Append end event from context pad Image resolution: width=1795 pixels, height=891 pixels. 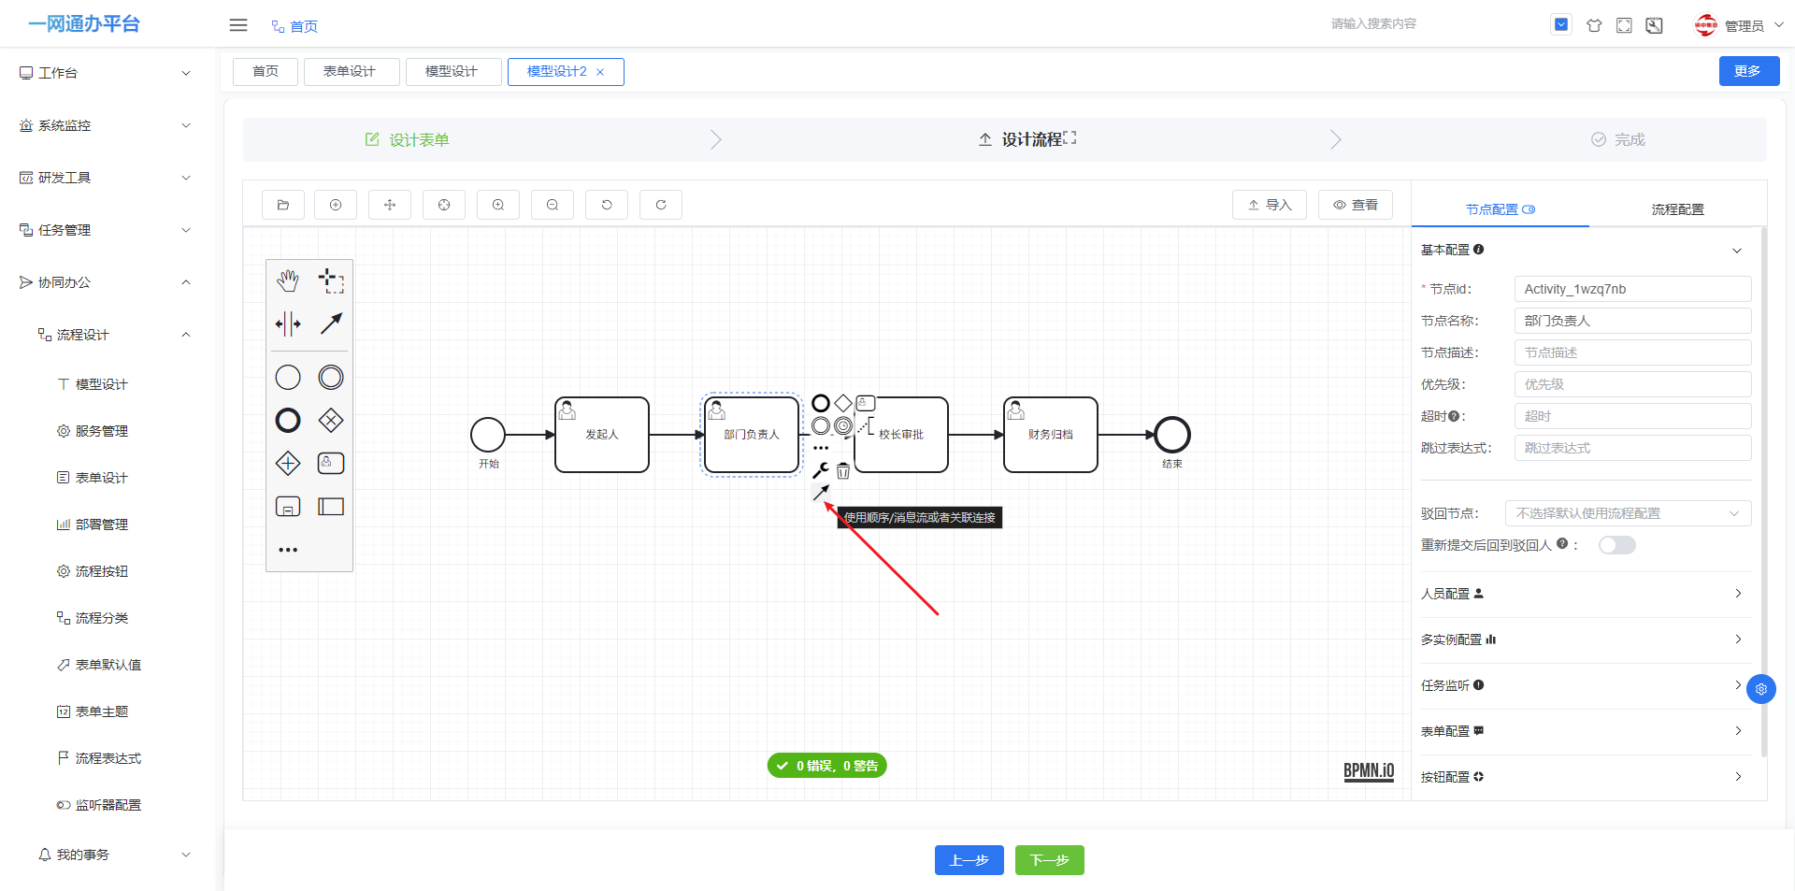coord(821,403)
